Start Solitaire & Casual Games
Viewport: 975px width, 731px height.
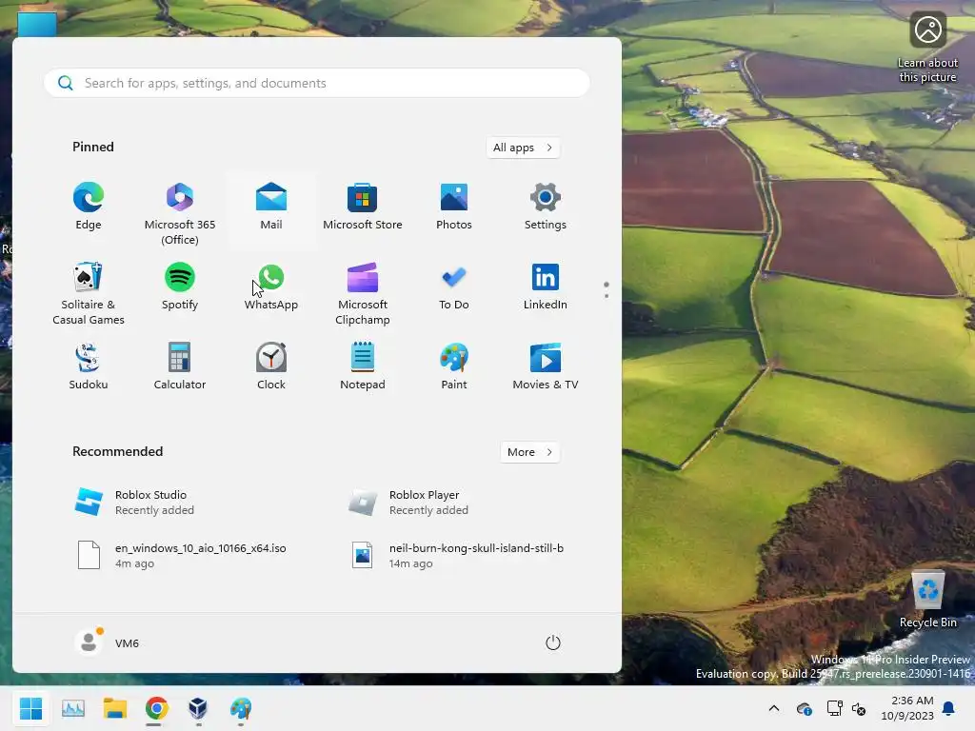[x=89, y=293]
